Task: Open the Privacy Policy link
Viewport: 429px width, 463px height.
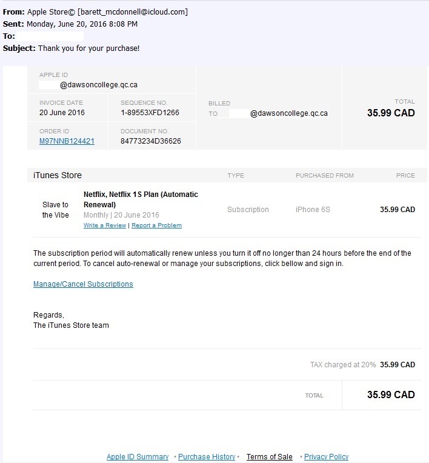Action: (x=326, y=456)
